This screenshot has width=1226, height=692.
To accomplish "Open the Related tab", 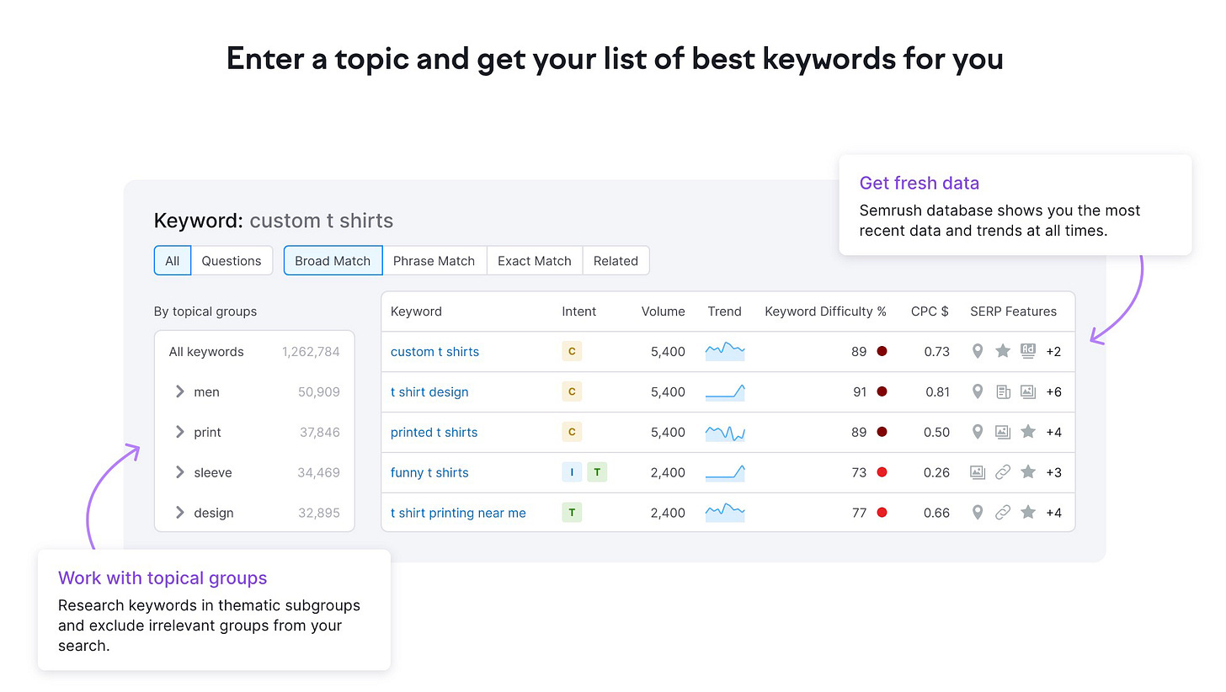I will pyautogui.click(x=616, y=261).
